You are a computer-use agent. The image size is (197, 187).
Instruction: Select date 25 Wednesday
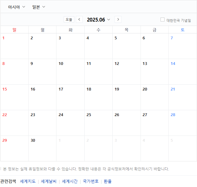click(89, 115)
